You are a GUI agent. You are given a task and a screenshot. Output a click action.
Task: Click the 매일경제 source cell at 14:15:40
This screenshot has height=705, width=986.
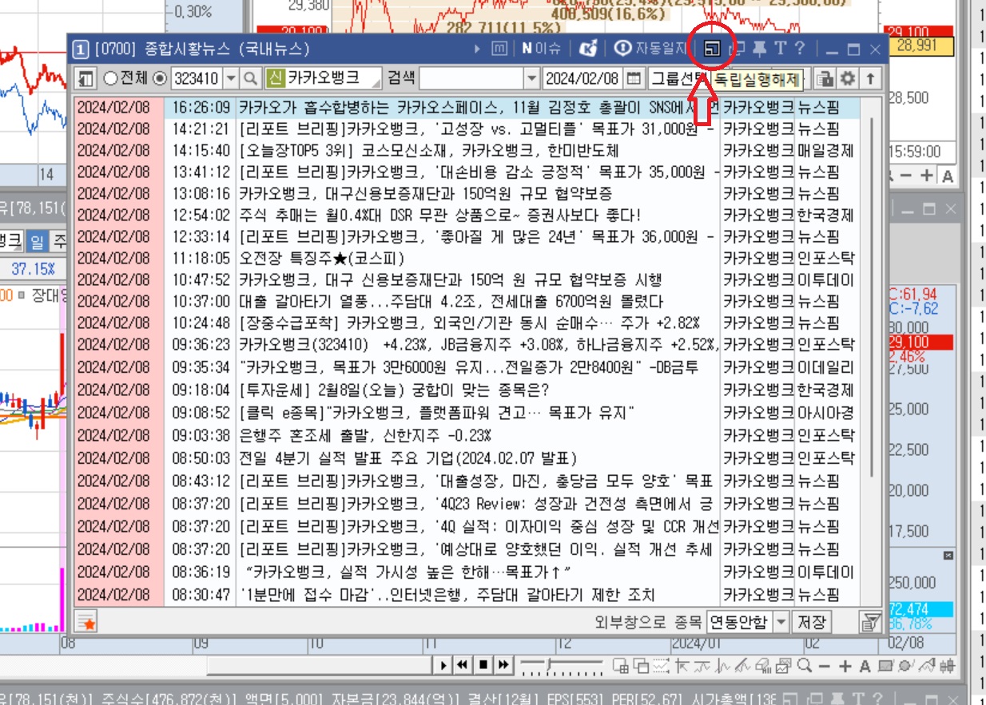825,150
